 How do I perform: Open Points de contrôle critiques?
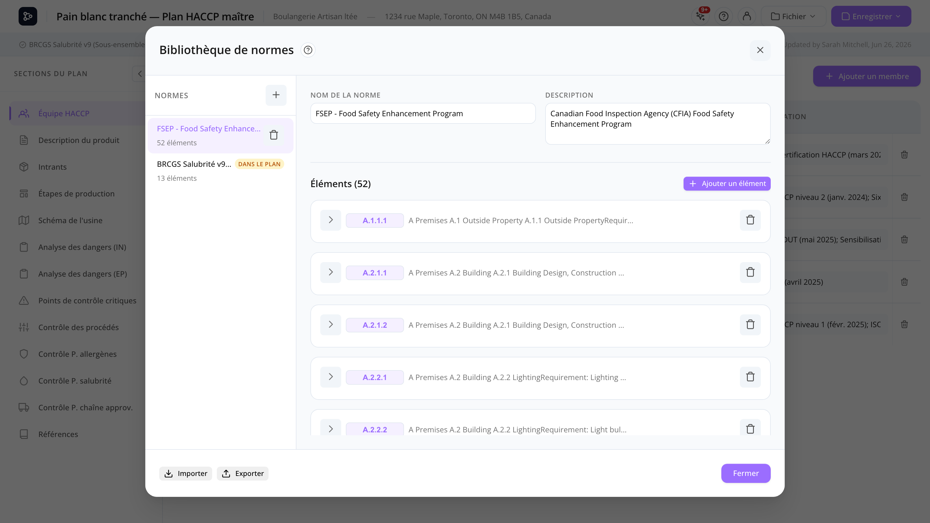pos(78,300)
